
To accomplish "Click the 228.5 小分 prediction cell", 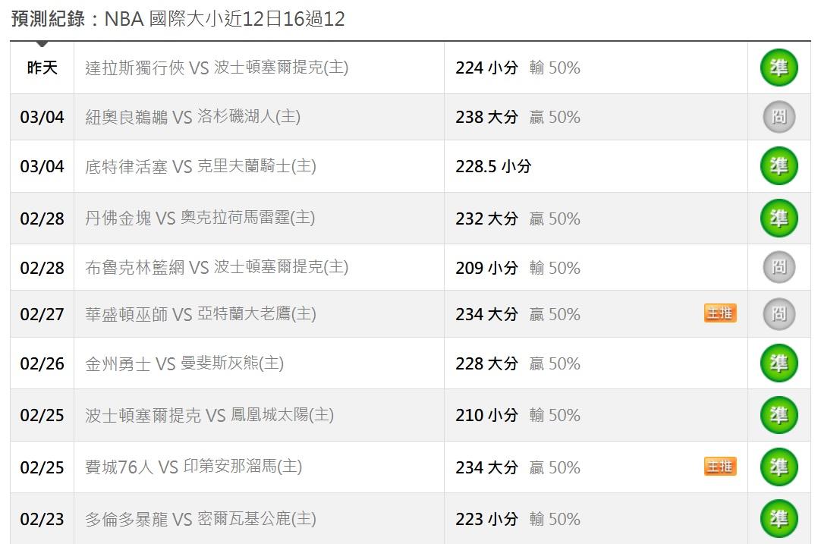I will click(493, 166).
